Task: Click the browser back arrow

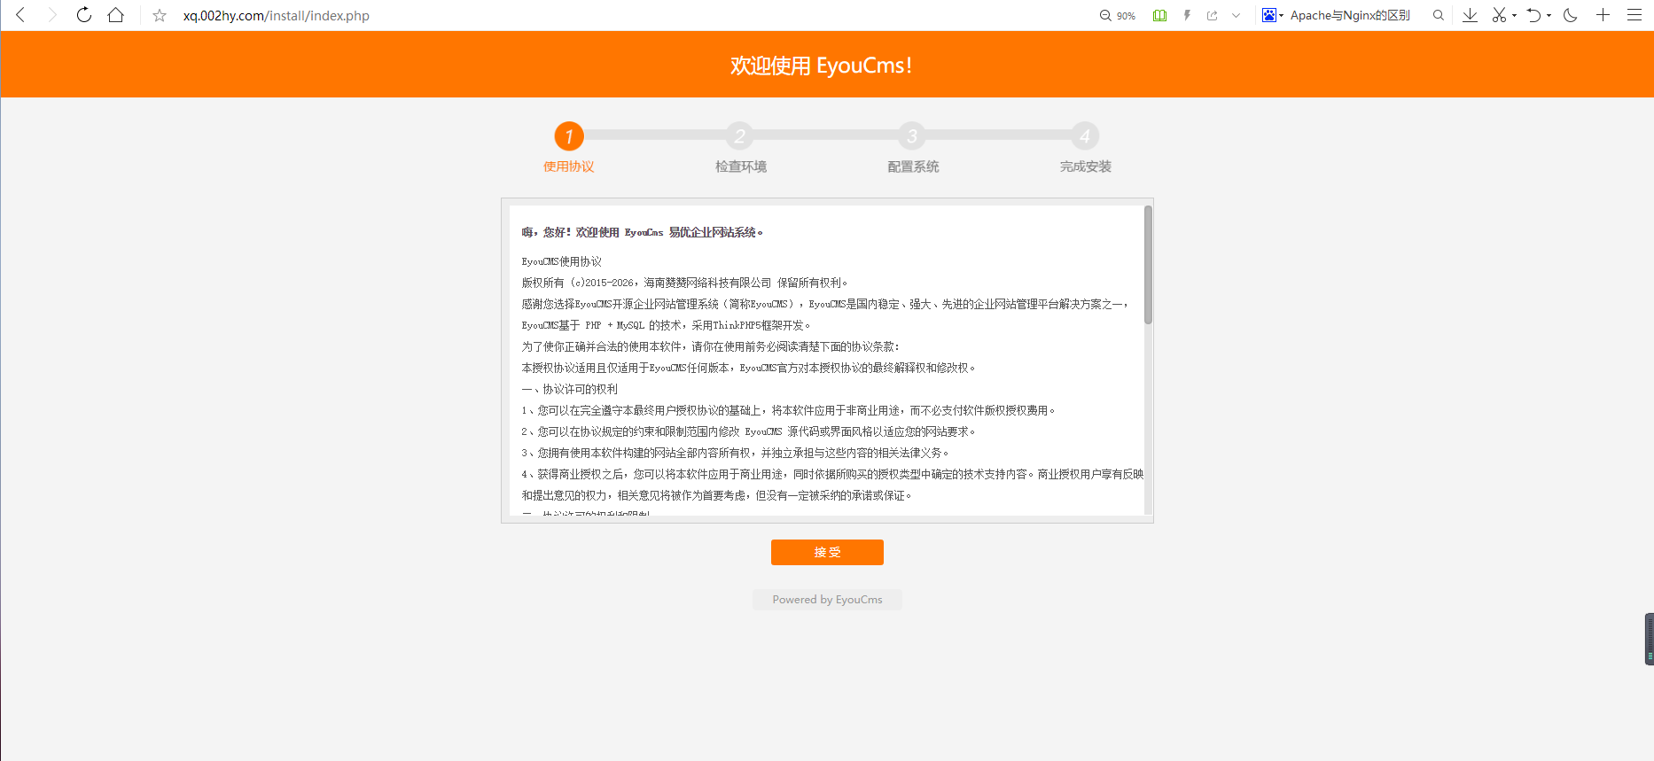Action: click(x=20, y=15)
